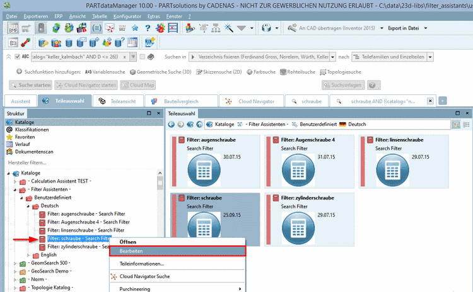The image size is (473, 292).
Task: Click the red dumbbell connector icon
Action: pyautogui.click(x=26, y=43)
